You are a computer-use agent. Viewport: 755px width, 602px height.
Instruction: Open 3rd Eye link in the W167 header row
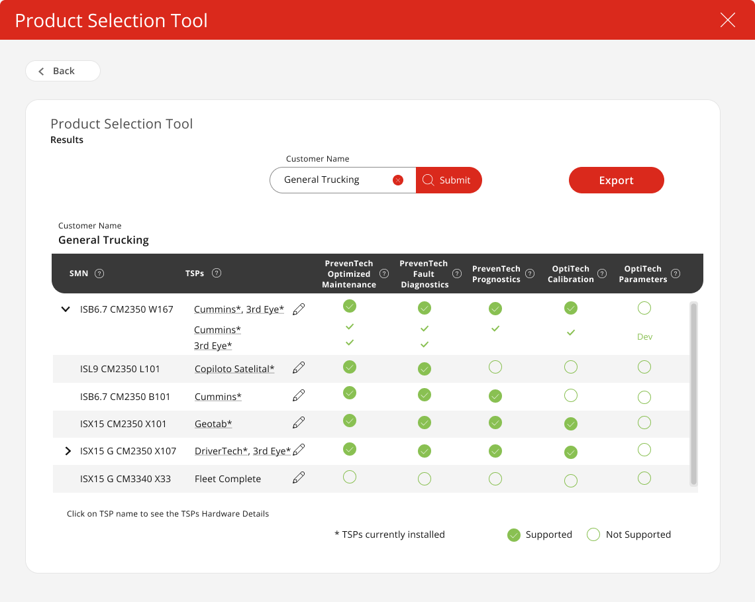tap(265, 309)
